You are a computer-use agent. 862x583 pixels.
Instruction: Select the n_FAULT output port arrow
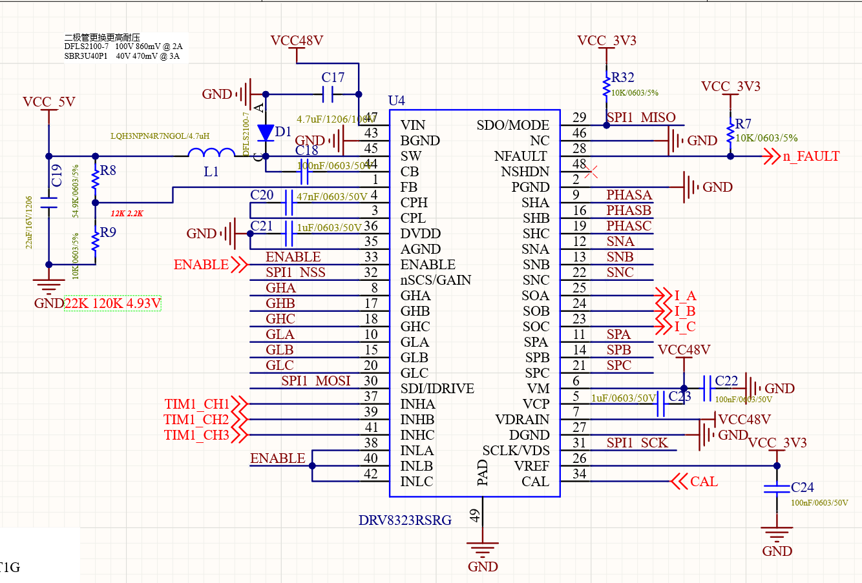772,156
